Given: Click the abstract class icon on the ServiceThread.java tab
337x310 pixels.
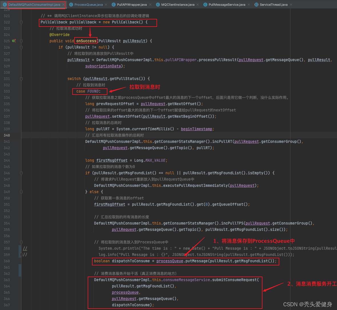Looking at the screenshot, I should pos(256,5).
